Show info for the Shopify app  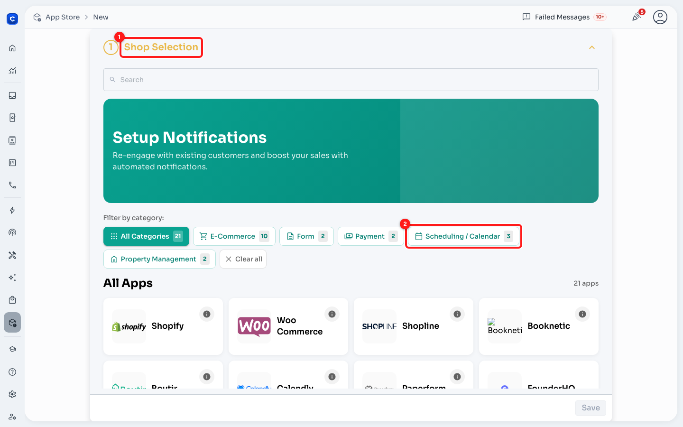tap(207, 314)
